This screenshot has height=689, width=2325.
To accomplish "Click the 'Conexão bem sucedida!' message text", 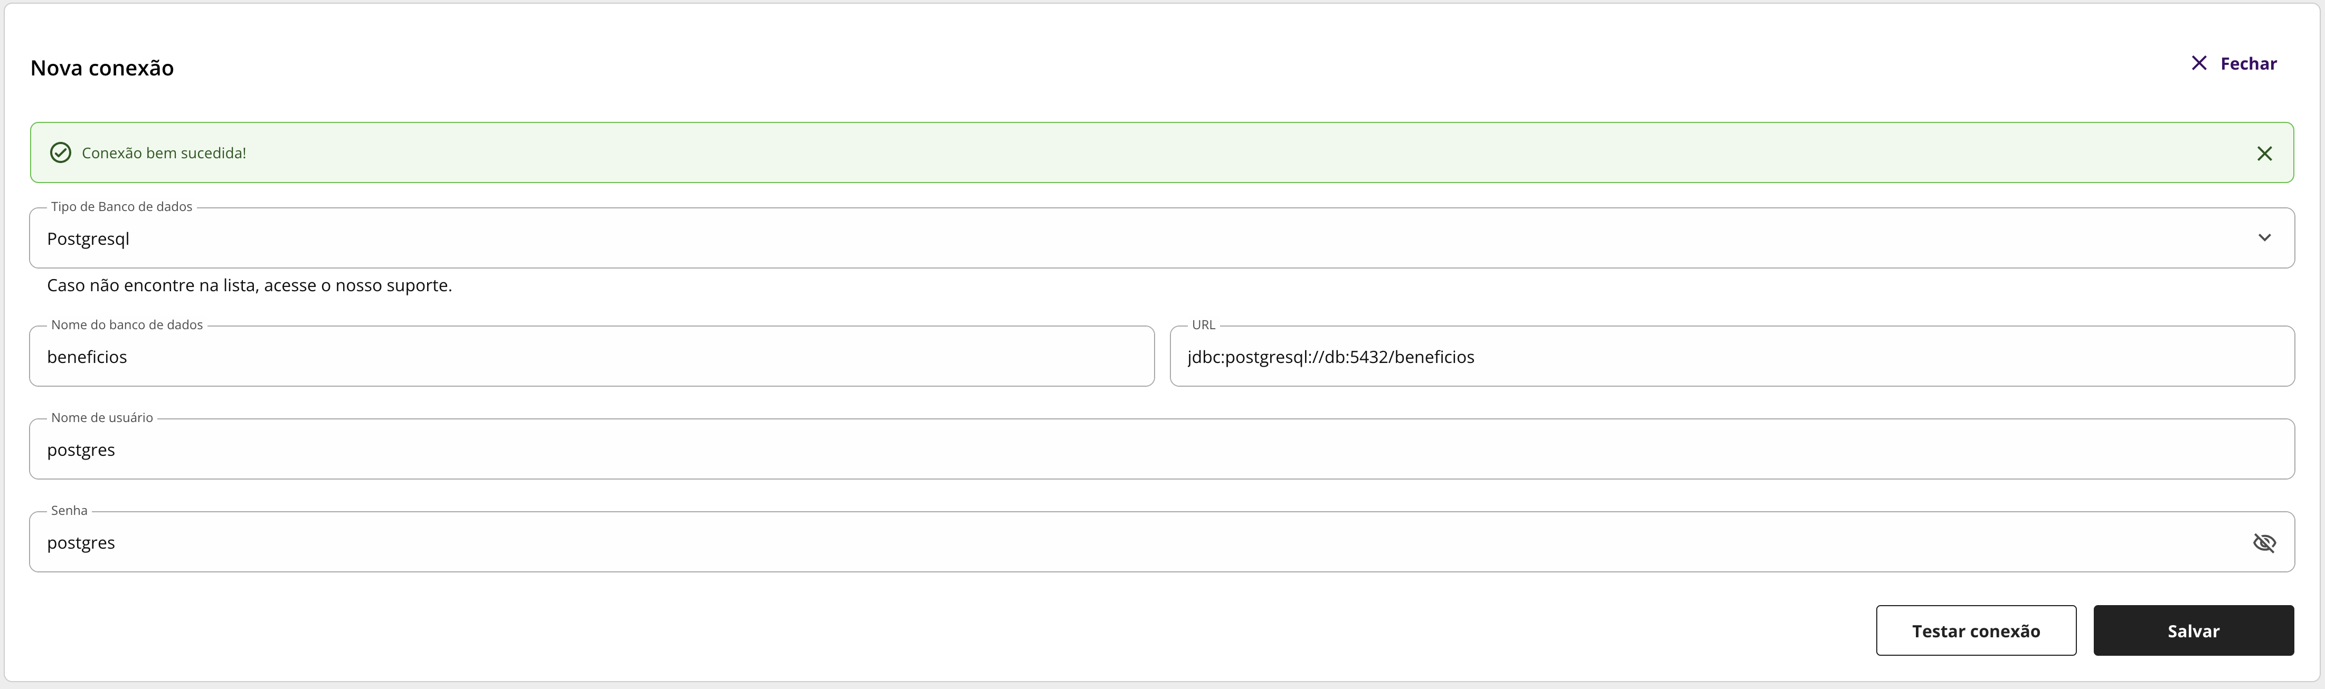I will tap(164, 154).
